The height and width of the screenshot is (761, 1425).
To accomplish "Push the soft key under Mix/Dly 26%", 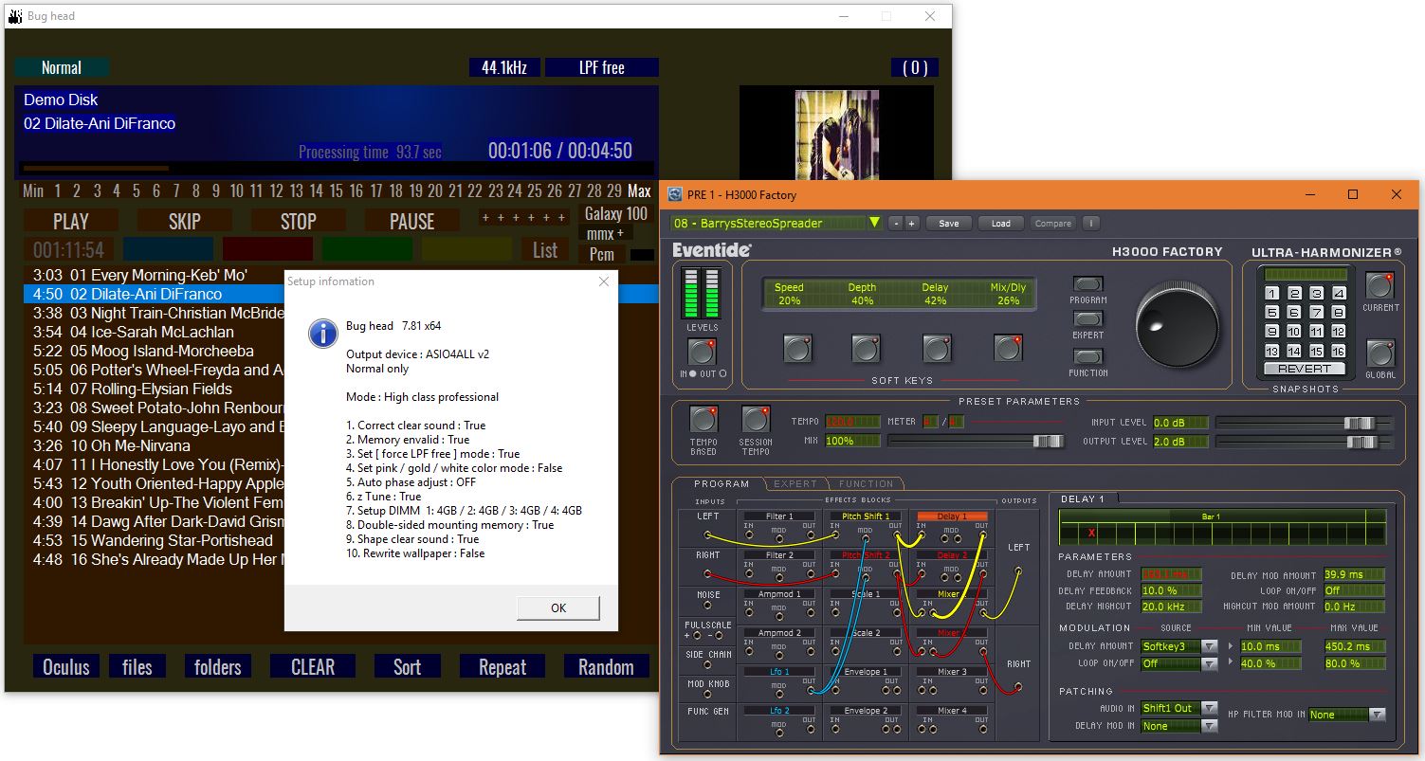I will pos(1008,349).
